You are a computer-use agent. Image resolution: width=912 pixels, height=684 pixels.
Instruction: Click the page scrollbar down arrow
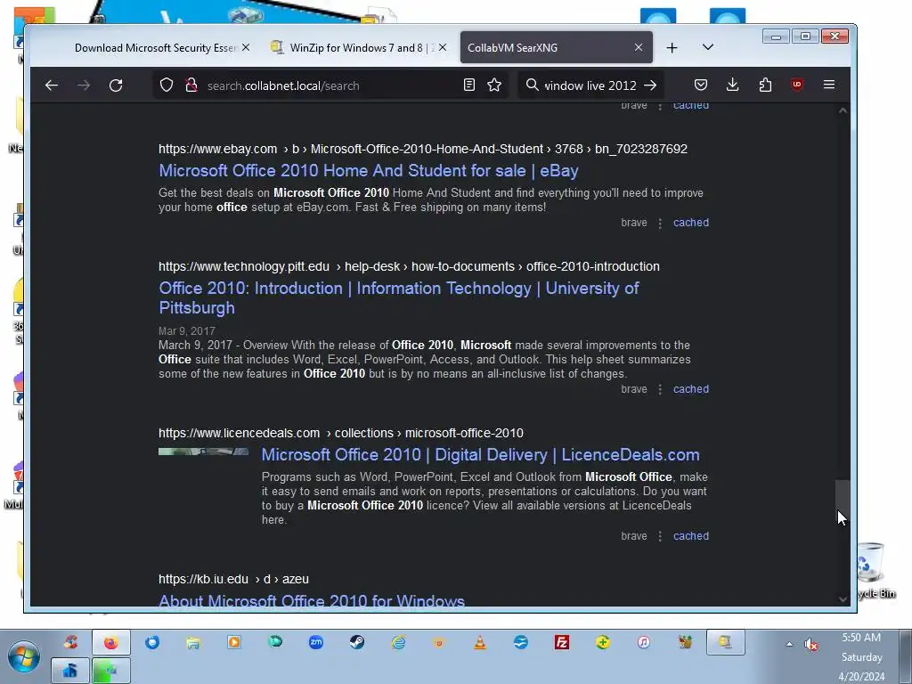click(843, 599)
